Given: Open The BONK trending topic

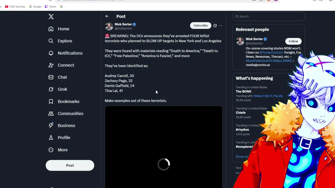Looking at the screenshot, I should pos(244,91).
